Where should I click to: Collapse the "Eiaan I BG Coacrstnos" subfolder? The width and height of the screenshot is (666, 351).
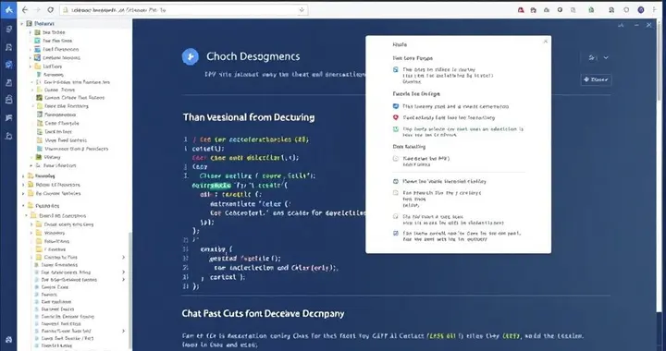pyautogui.click(x=27, y=216)
